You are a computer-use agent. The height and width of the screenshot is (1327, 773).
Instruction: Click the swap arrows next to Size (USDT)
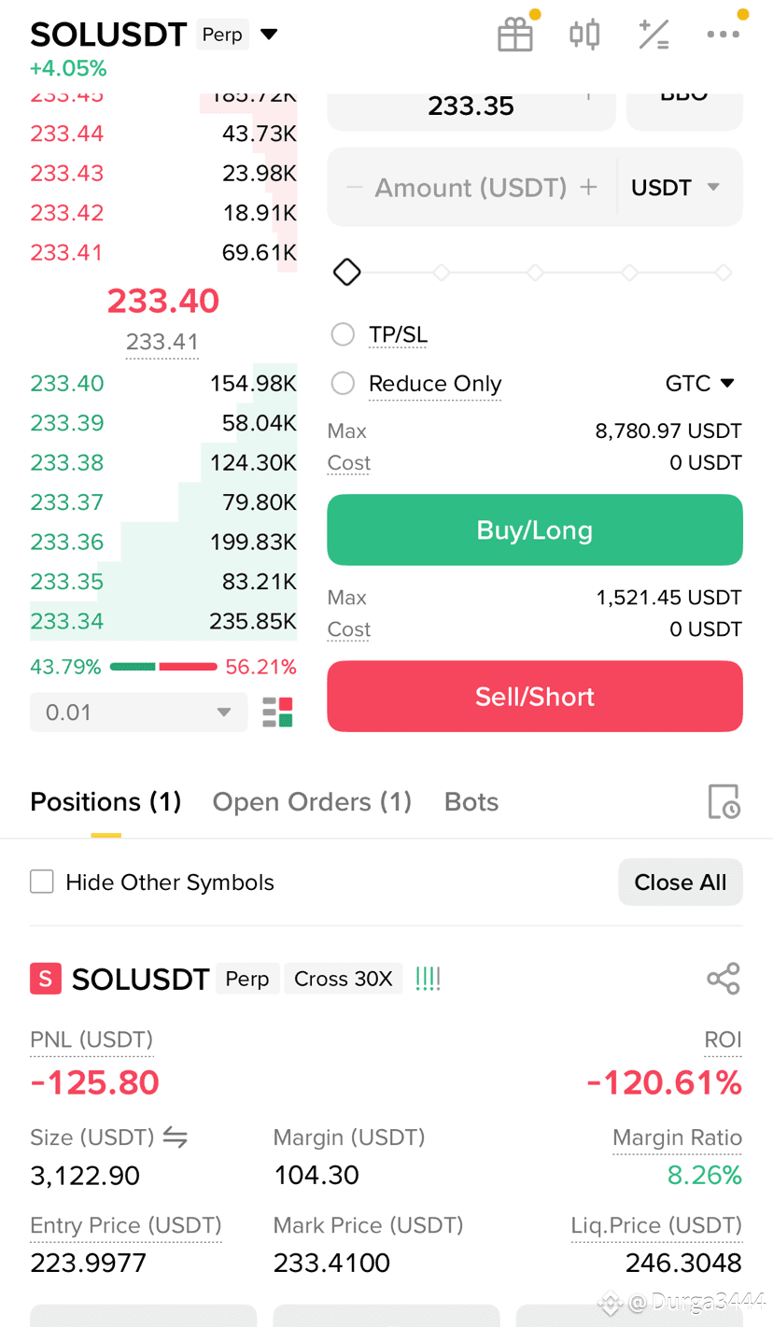tap(175, 1137)
